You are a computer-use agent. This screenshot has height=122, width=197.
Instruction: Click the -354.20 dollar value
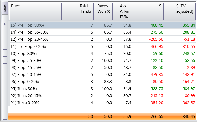click(156, 103)
